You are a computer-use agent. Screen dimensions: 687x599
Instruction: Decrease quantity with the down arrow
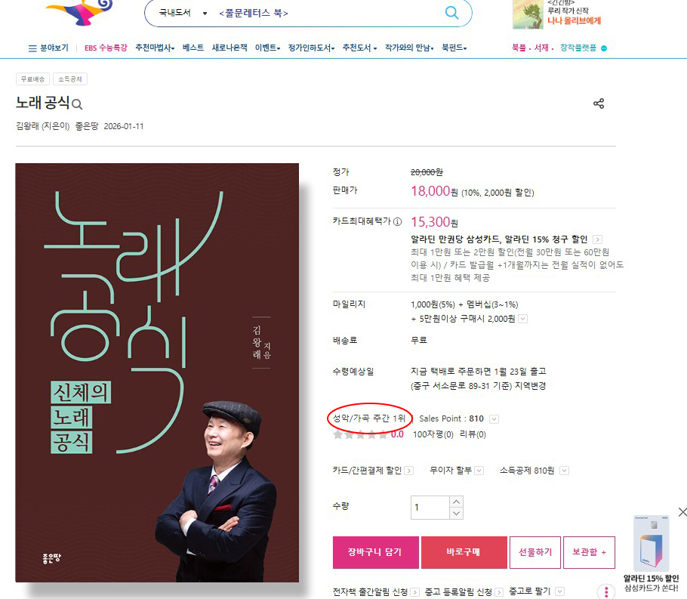456,514
